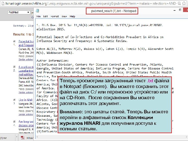Uncheck result 1 checkbox in PubMed list
188x141 pixels.
[x=14, y=41]
